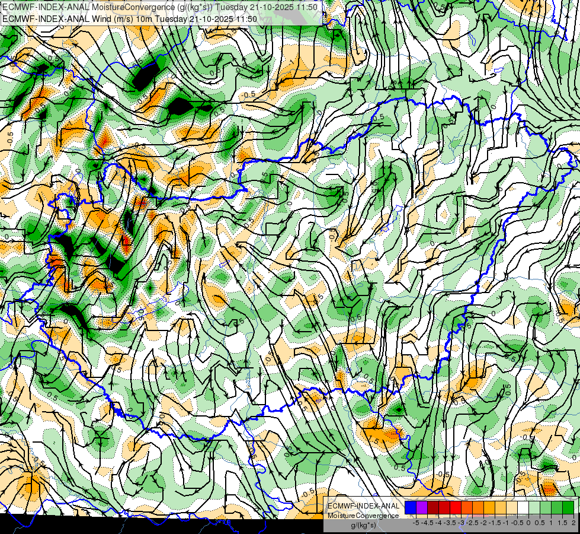Image resolution: width=580 pixels, height=534 pixels.
Task: Click the -4.5 tick label on the legend
Action: click(x=427, y=523)
